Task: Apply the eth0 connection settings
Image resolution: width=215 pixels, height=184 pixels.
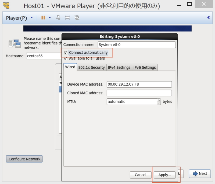Action: tap(164, 175)
